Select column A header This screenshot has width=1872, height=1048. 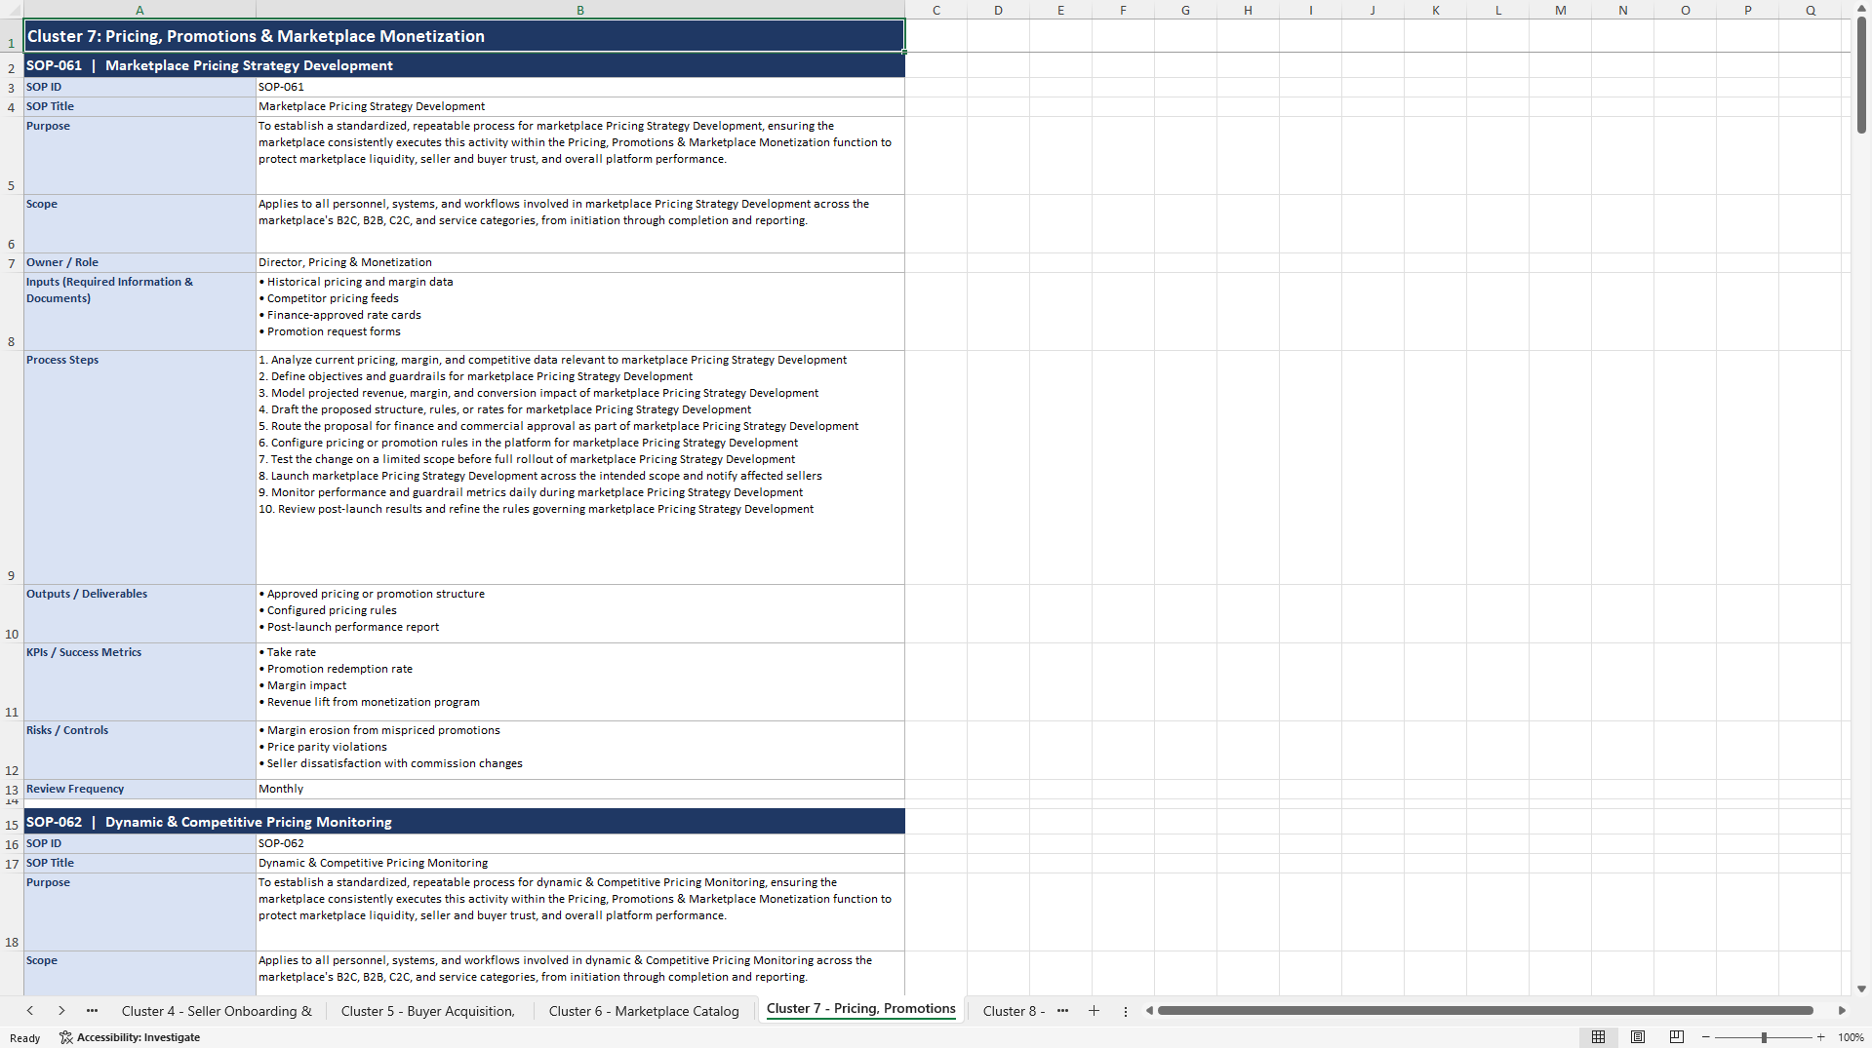(139, 10)
